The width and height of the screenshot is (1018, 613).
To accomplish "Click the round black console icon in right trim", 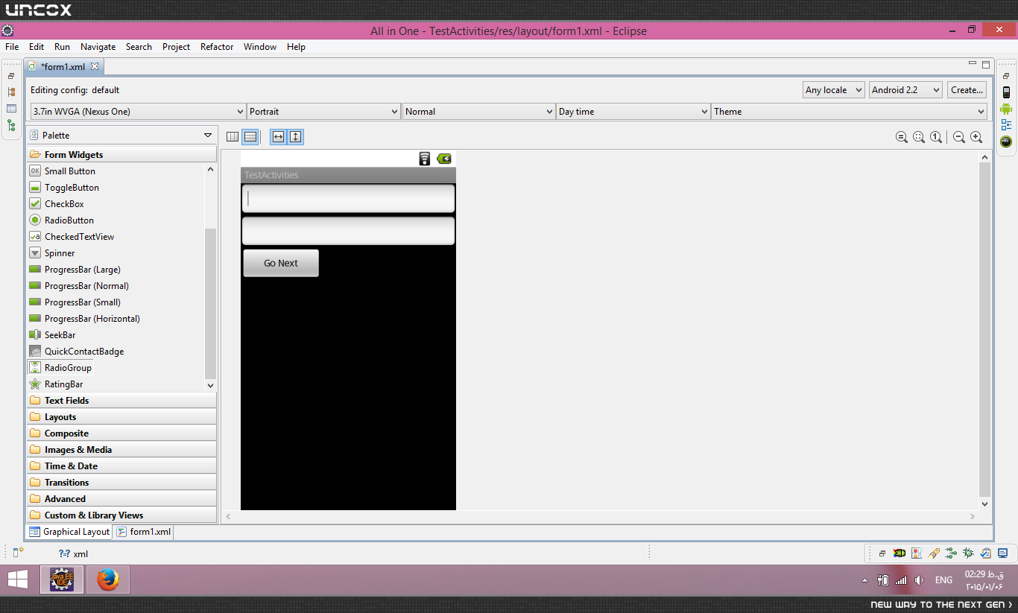I will click(1006, 142).
